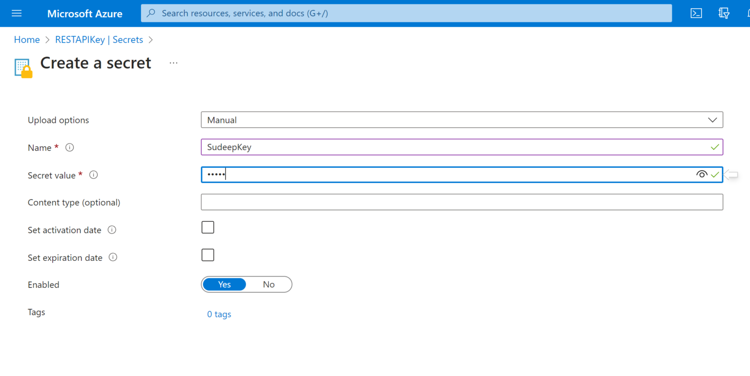Click the Create a secret key vault icon
Image resolution: width=750 pixels, height=376 pixels.
[x=23, y=67]
